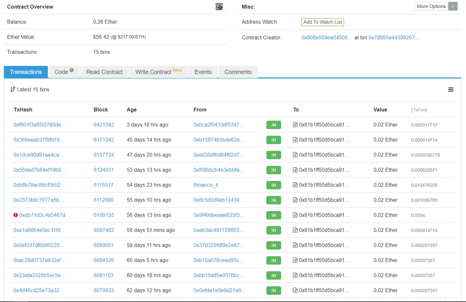466x302 pixels.
Task: Open transaction hash 0x0ef337df6d40220
Action: 39,245
